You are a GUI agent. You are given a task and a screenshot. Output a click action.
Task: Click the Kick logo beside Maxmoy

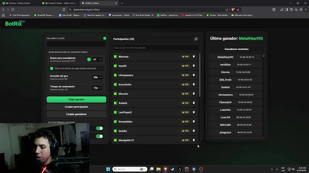pyautogui.click(x=115, y=57)
